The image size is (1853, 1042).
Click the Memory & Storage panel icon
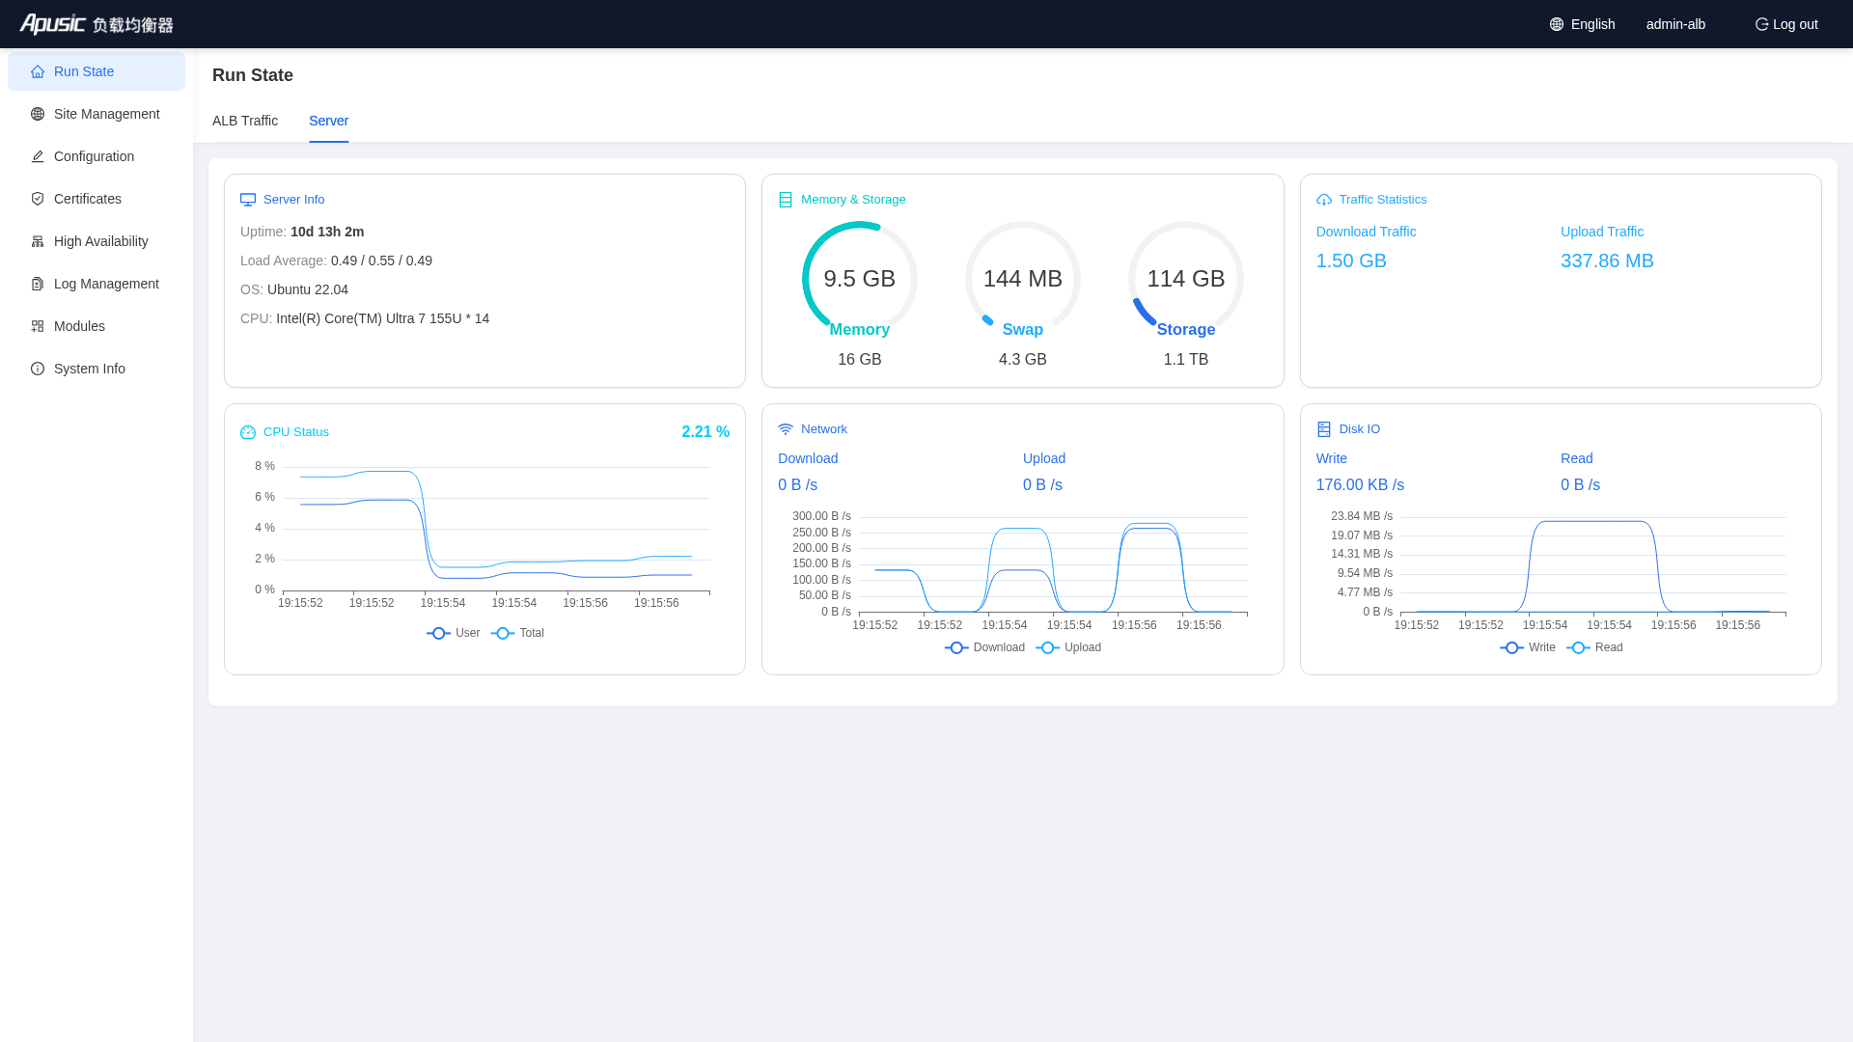[786, 200]
